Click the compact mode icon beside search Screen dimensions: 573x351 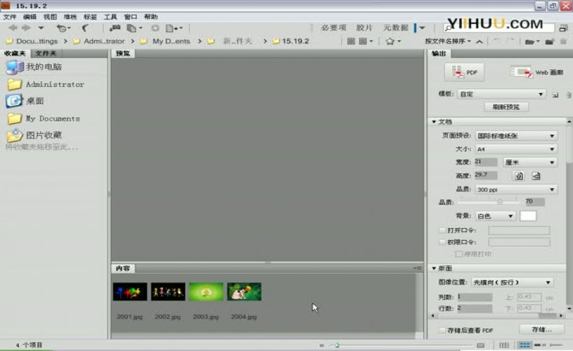coord(563,28)
